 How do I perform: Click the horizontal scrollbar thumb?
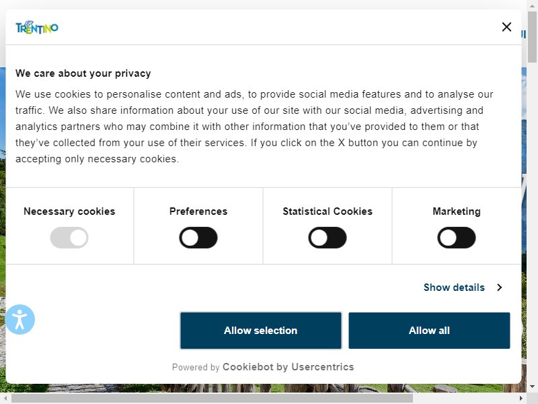click(x=212, y=399)
